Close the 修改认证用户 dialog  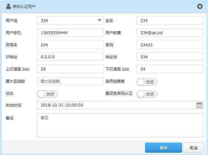click(x=200, y=6)
